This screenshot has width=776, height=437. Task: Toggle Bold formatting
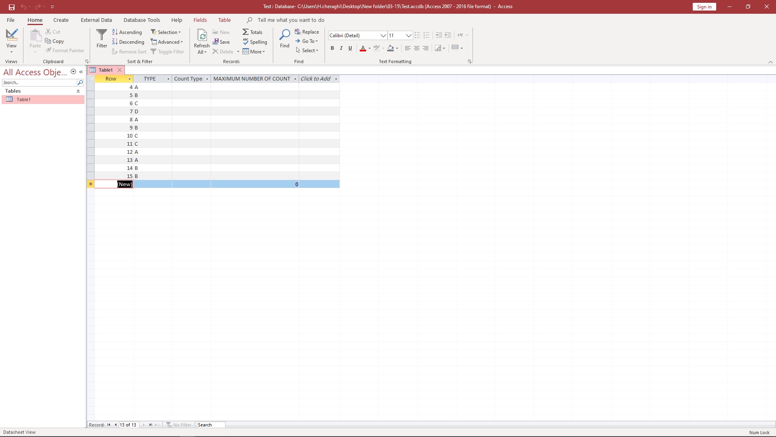pos(332,48)
